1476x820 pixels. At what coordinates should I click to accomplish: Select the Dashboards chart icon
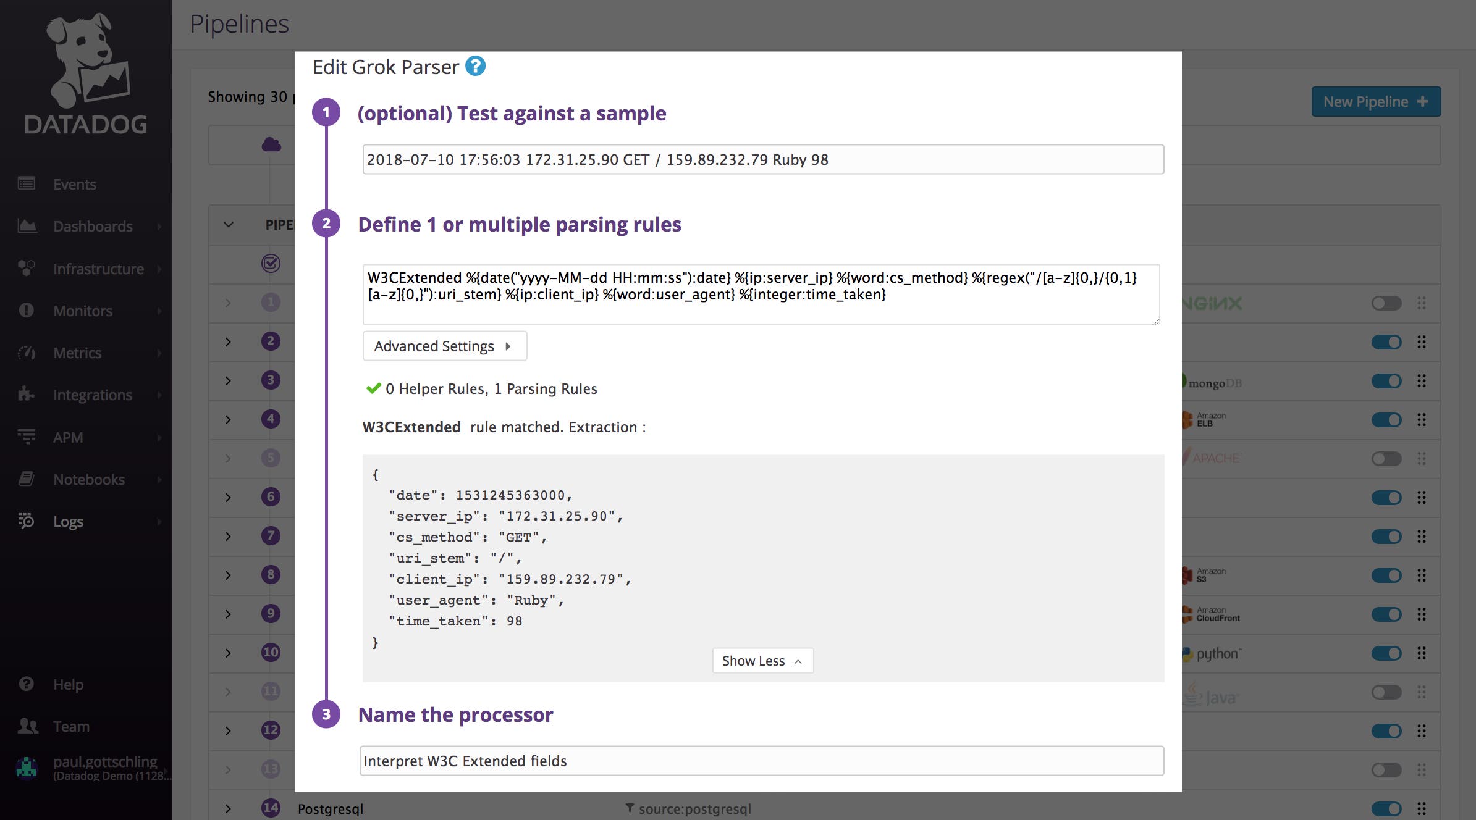click(26, 226)
